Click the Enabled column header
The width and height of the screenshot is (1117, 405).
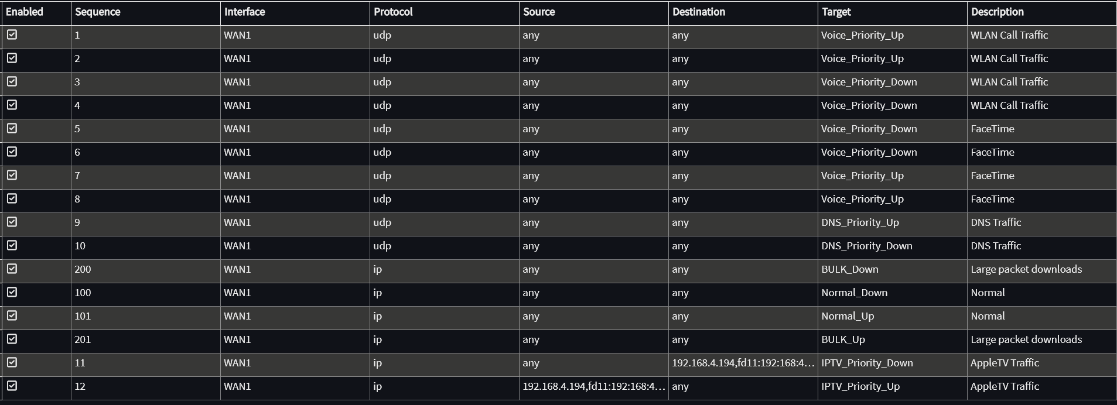(x=25, y=12)
